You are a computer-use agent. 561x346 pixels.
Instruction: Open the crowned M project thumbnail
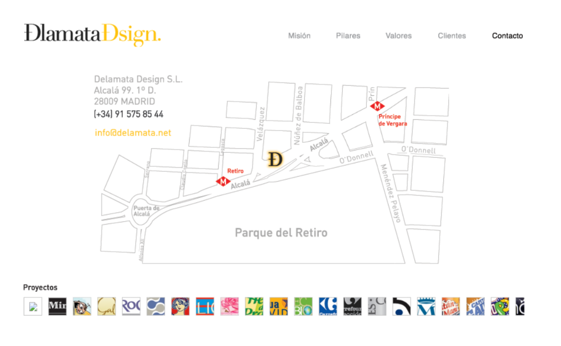pos(426,306)
